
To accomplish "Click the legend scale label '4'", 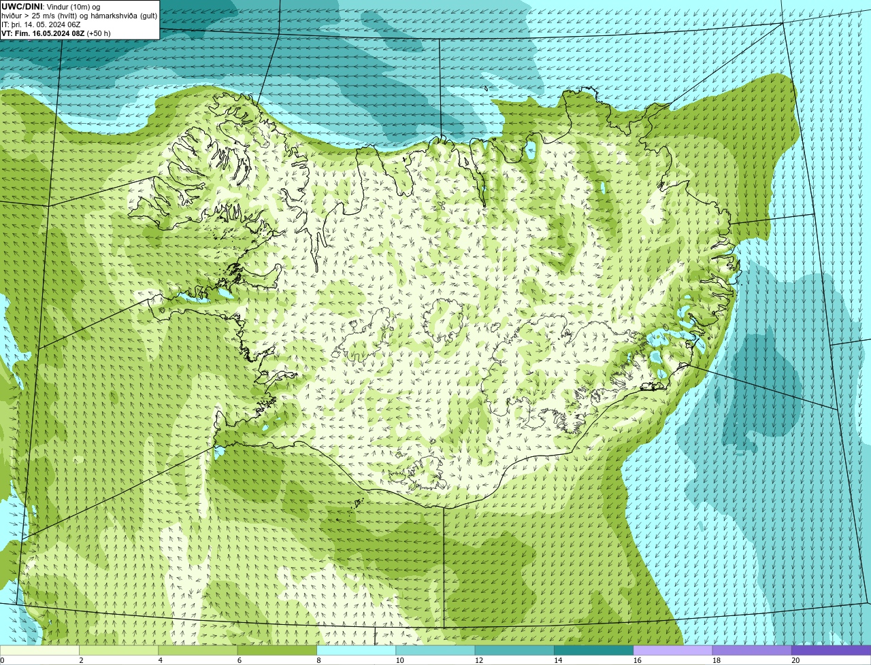I will click(161, 660).
